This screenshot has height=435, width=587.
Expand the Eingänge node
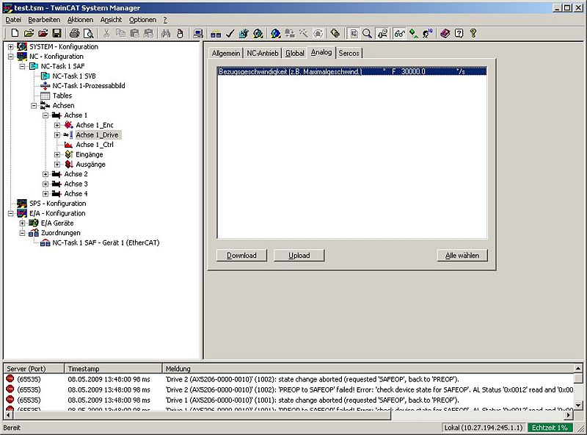pos(57,154)
